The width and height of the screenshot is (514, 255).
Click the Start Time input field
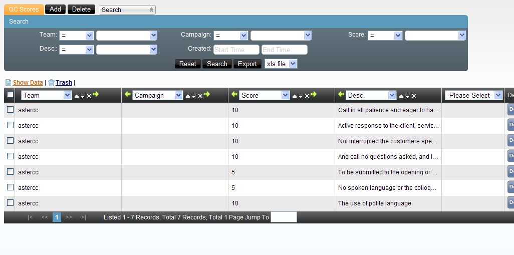coord(236,50)
